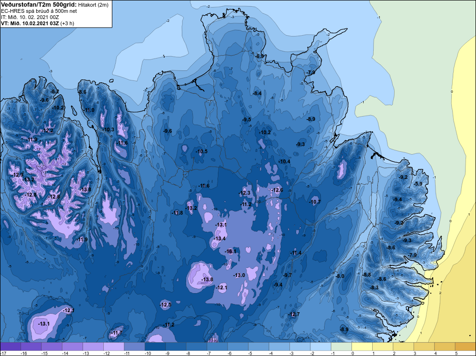This screenshot has width=476, height=356.
Task: Click the orange swatch right of 5
Action: click(x=466, y=346)
